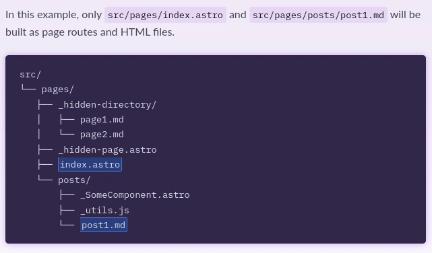
Task: Click the _SomeComponent.astro entry
Action: click(135, 195)
